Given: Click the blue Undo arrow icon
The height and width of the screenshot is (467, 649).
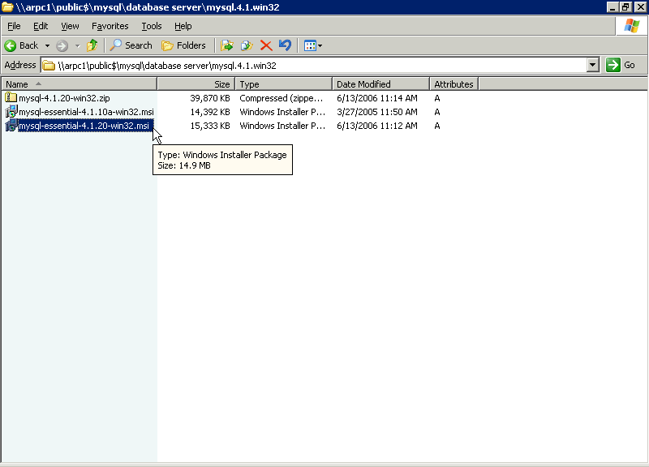Looking at the screenshot, I should point(285,45).
